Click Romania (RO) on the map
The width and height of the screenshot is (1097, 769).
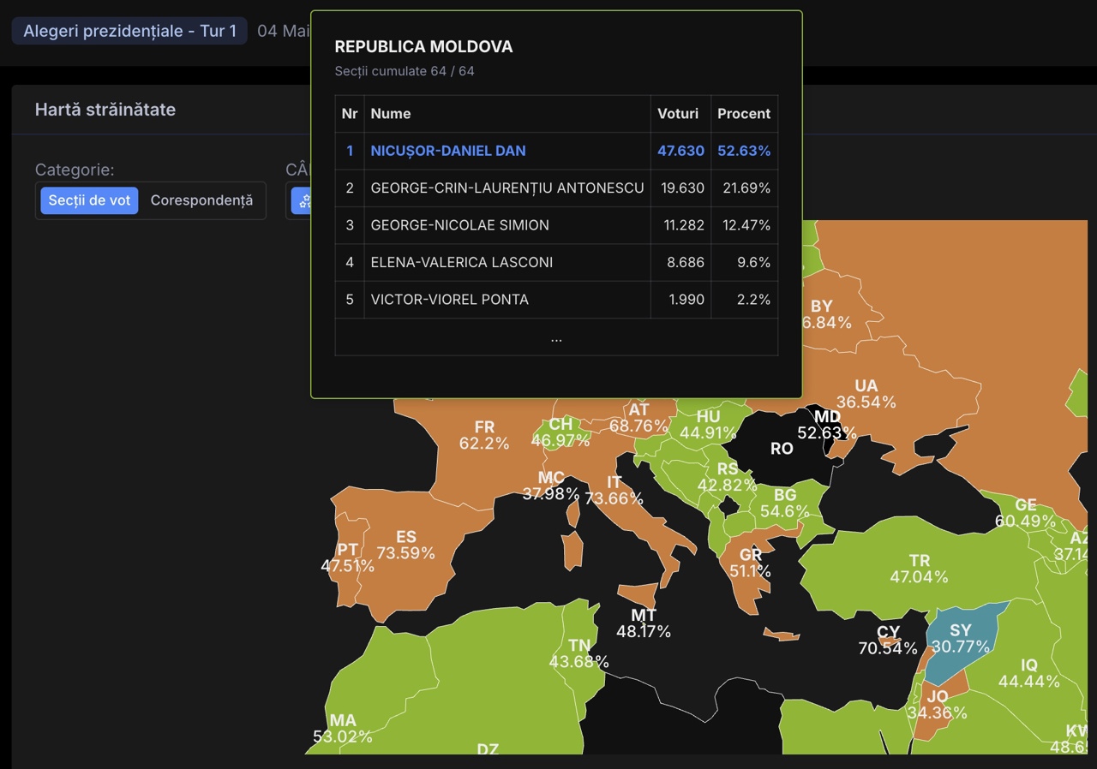point(782,449)
